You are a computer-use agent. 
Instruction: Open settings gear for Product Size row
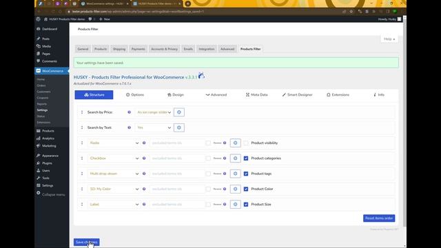coord(235,204)
